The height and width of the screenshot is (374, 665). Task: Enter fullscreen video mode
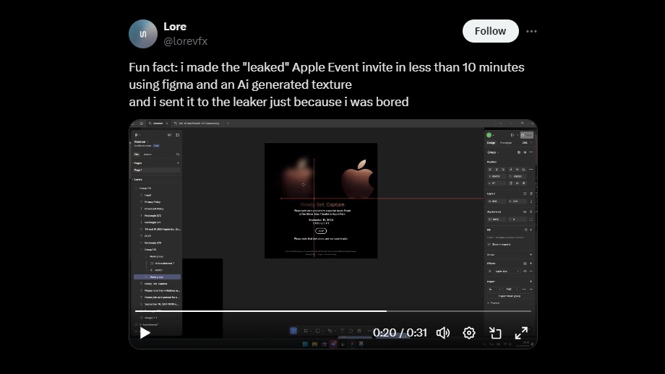click(x=521, y=333)
